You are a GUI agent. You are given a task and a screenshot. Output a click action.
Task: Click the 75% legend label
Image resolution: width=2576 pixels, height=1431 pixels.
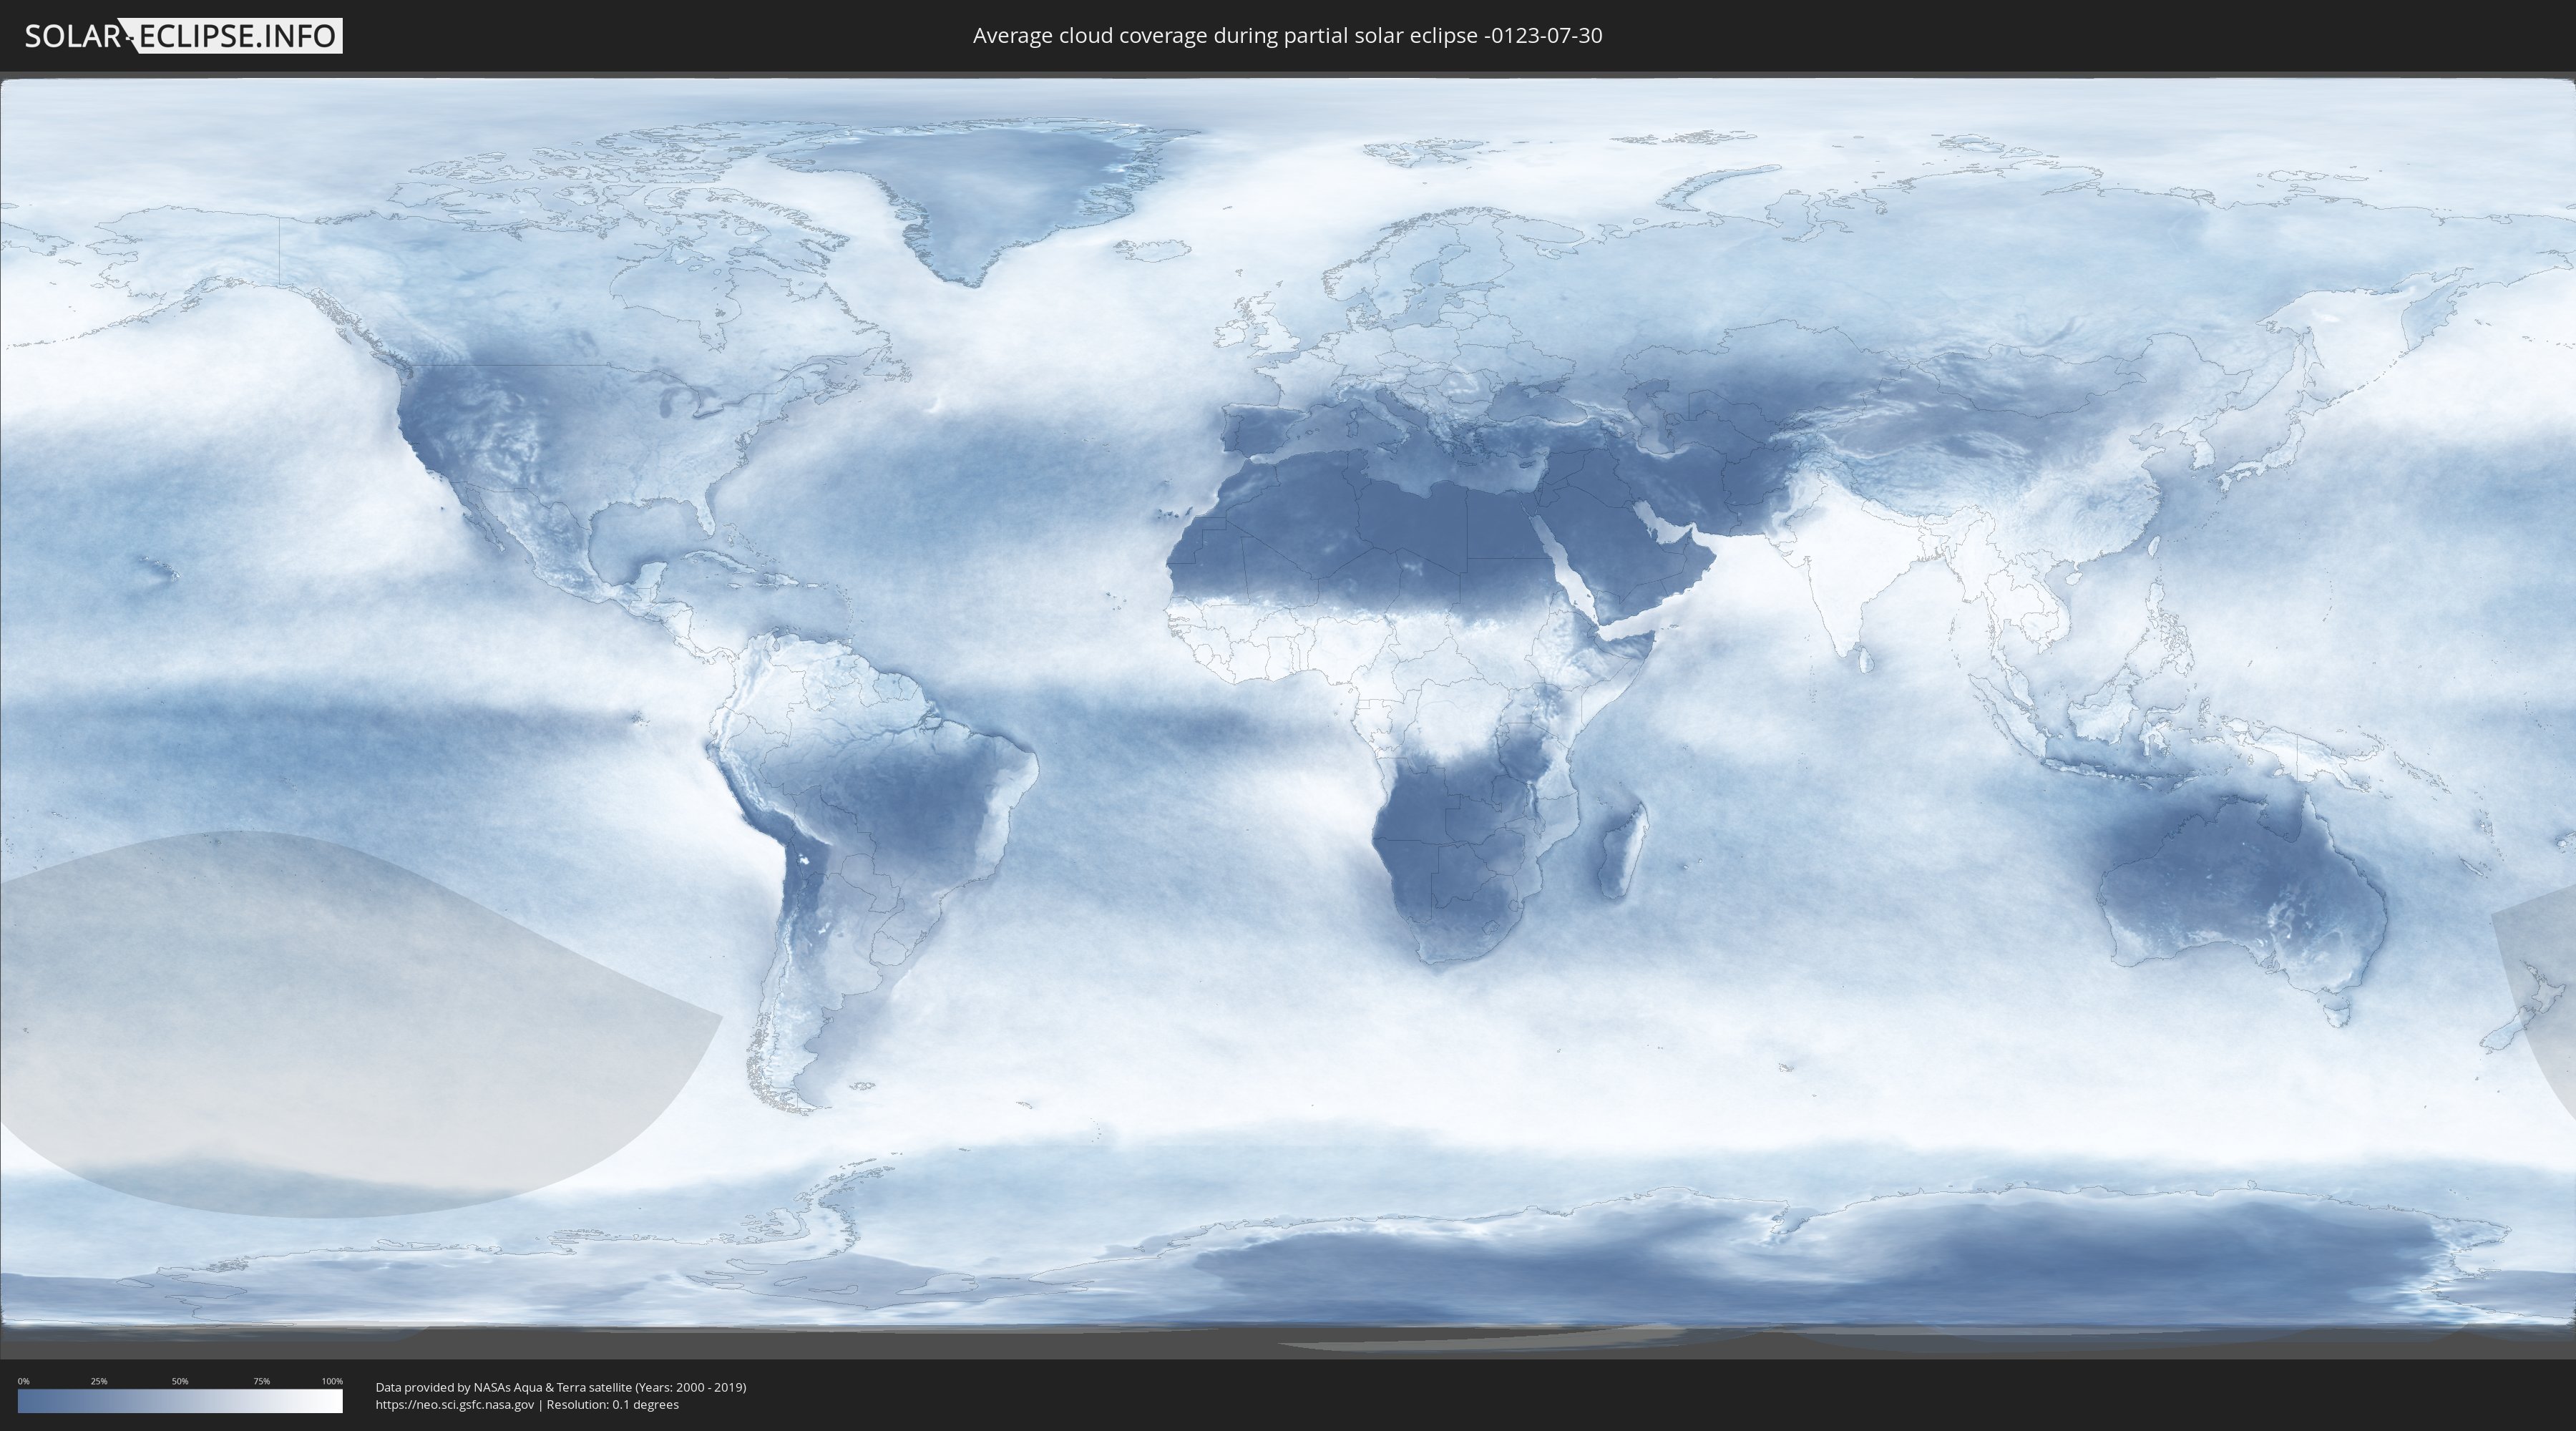pos(261,1381)
